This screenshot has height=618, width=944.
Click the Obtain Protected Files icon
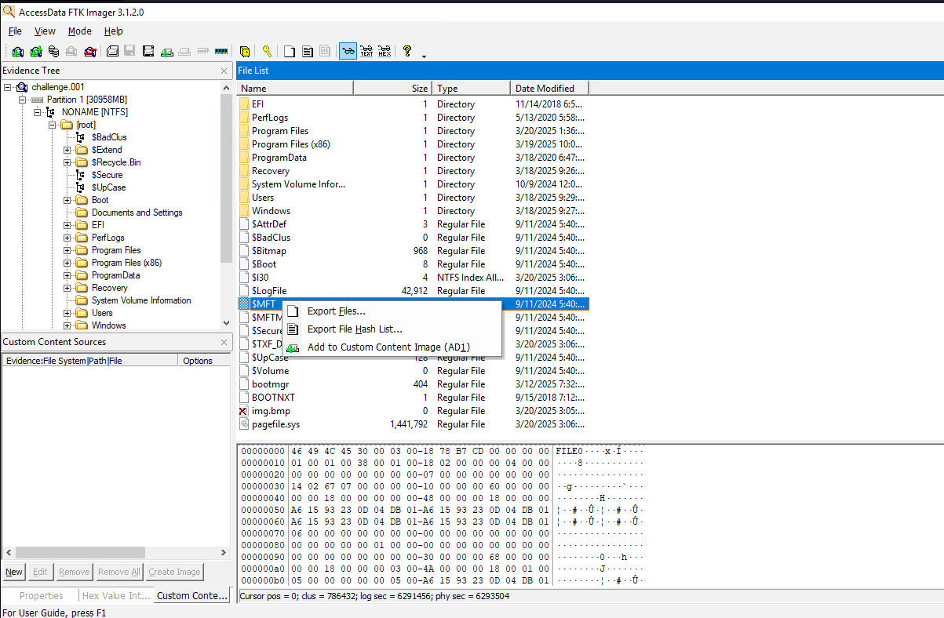(244, 52)
